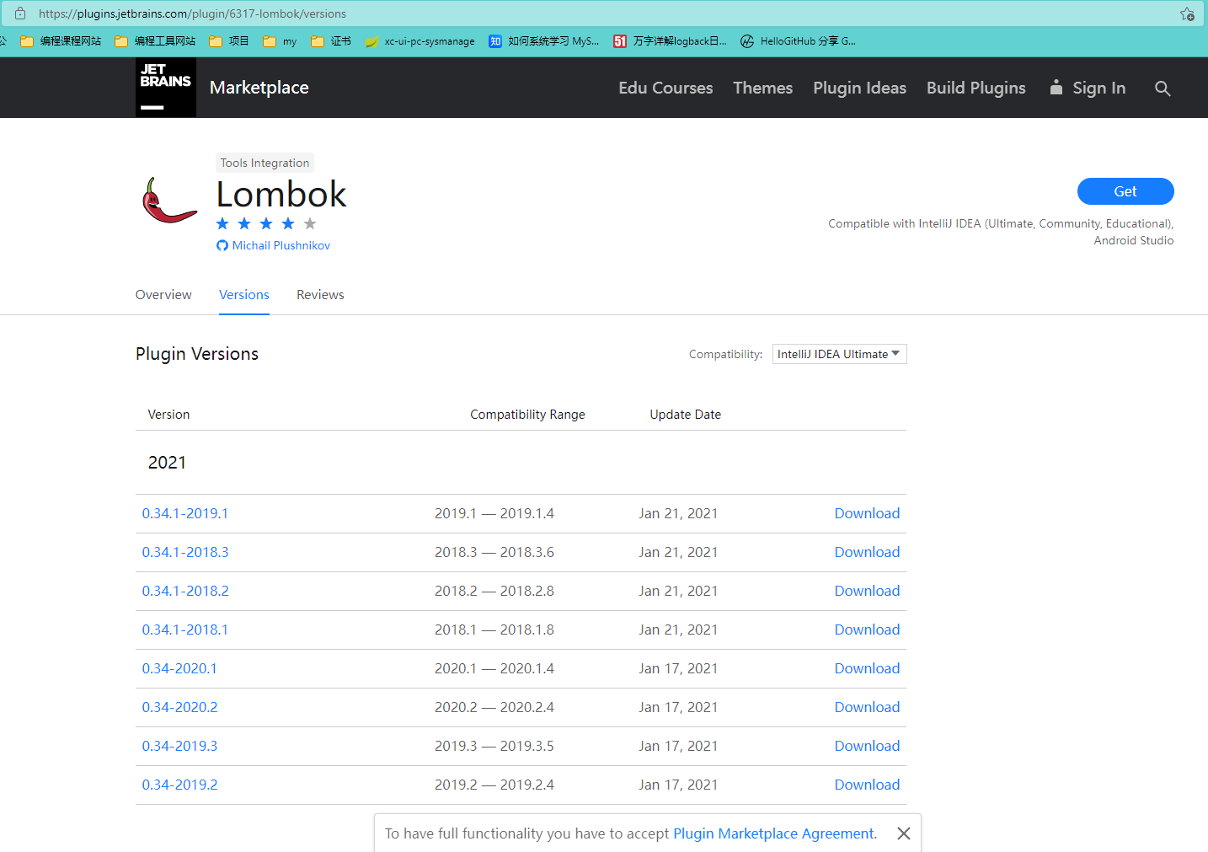1208x852 pixels.
Task: Download version 0.34.1-2019.1
Action: tap(867, 513)
